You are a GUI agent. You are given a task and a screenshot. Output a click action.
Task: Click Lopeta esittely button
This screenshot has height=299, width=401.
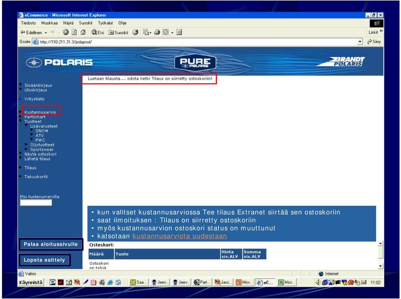pyautogui.click(x=44, y=260)
